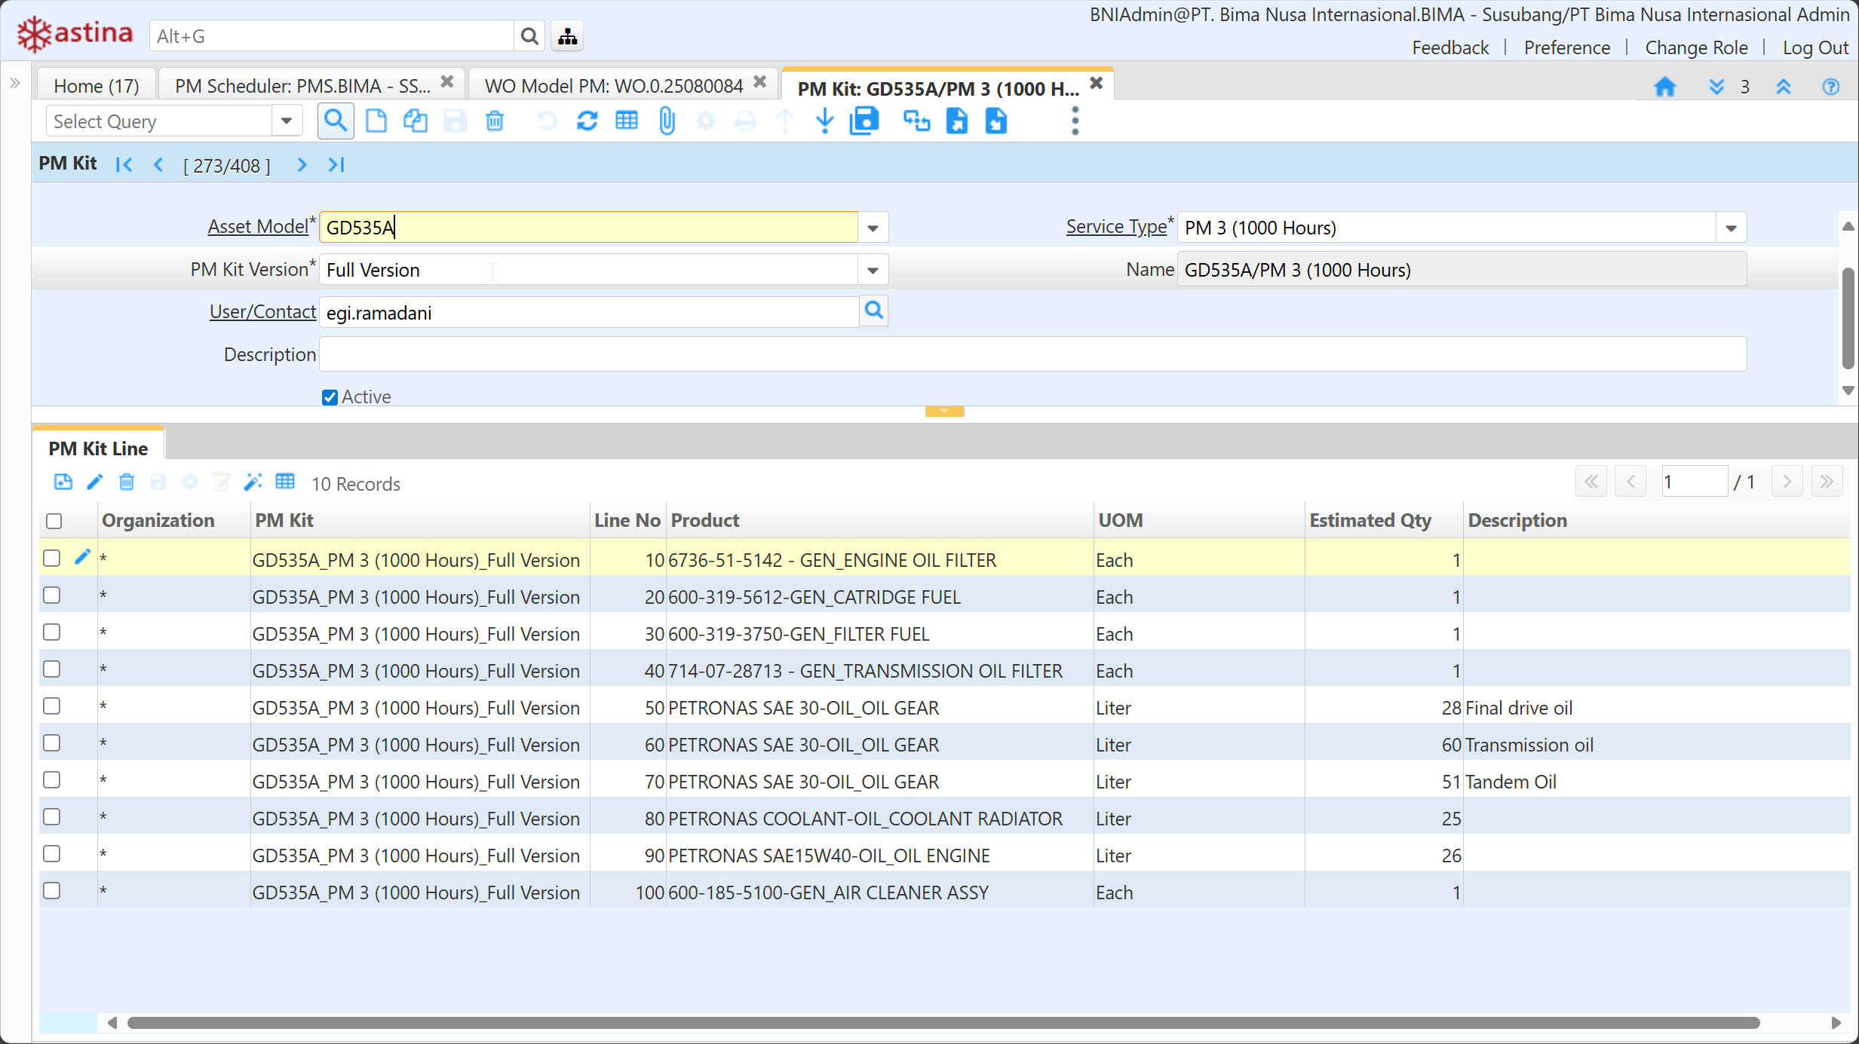
Task: Open the Asset Model dropdown arrow
Action: click(x=873, y=228)
